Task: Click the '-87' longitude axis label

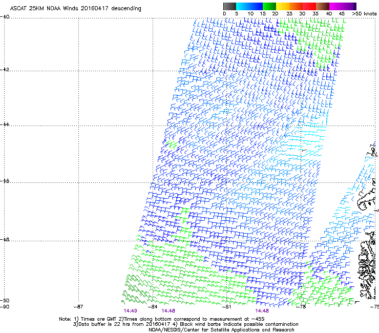Action: tap(78, 307)
